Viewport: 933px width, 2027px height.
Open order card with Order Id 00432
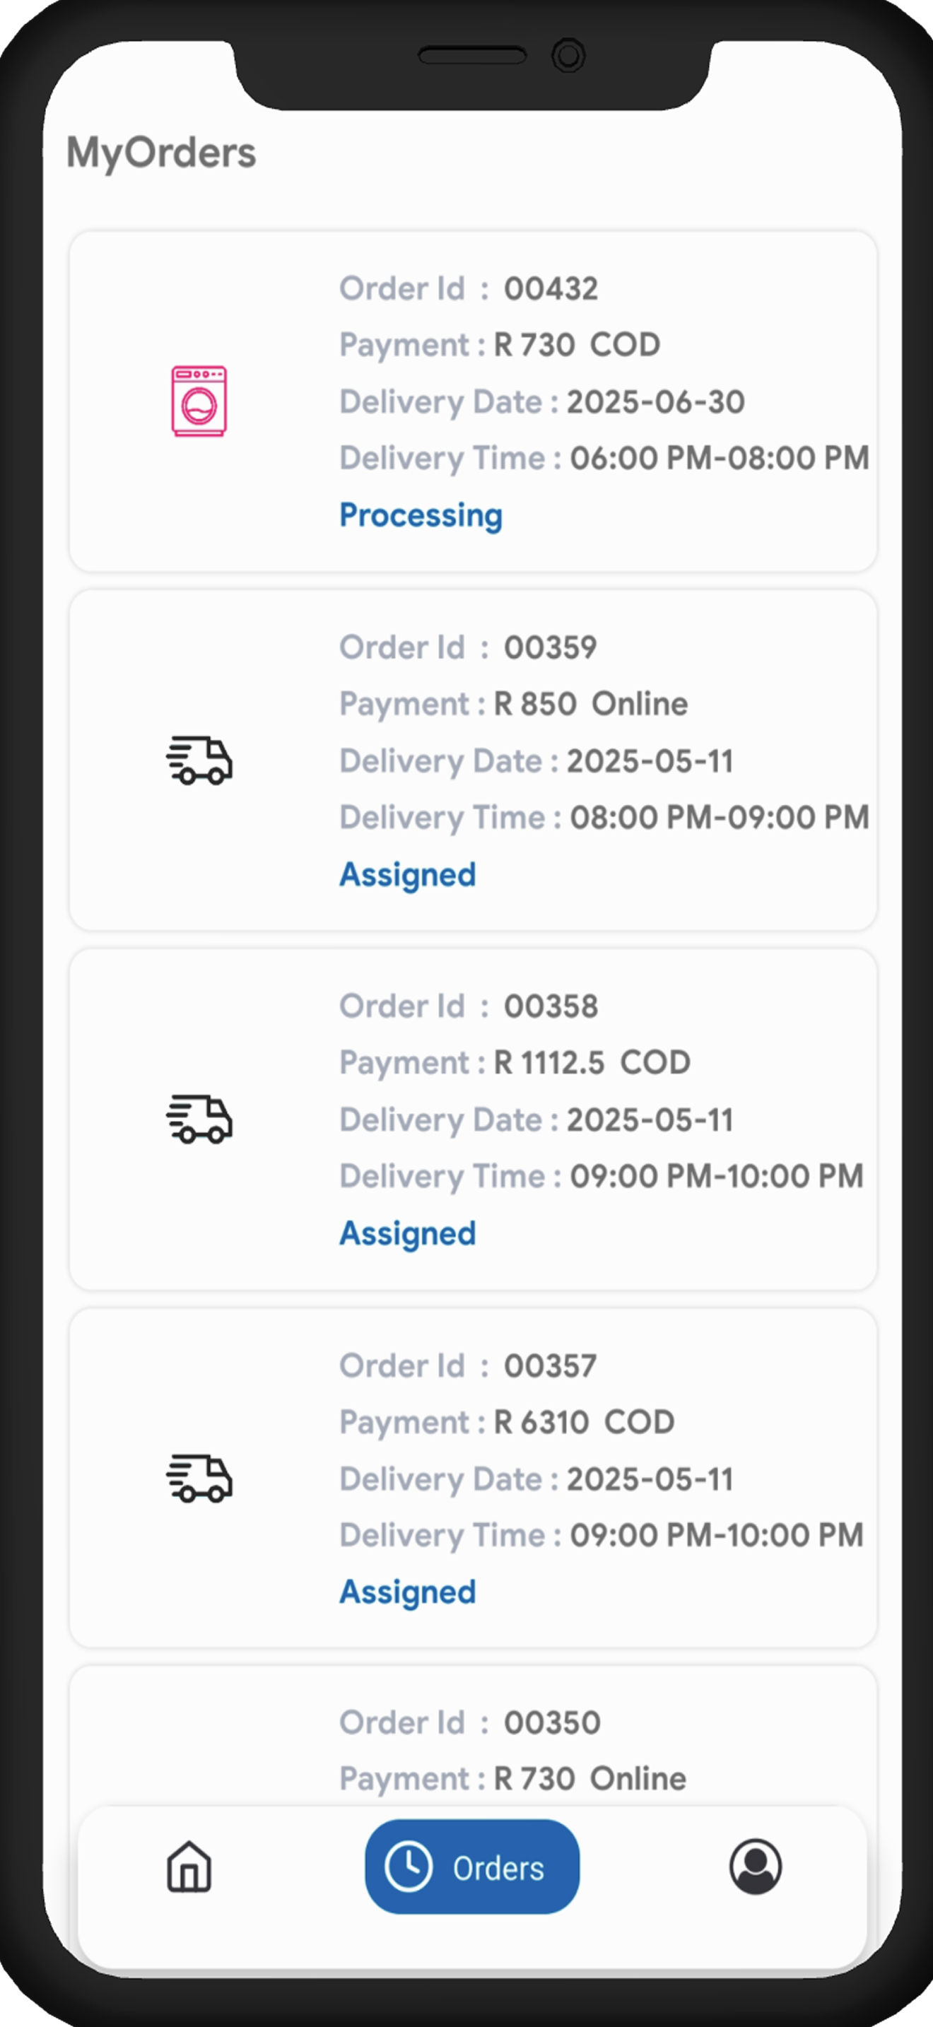click(x=473, y=401)
